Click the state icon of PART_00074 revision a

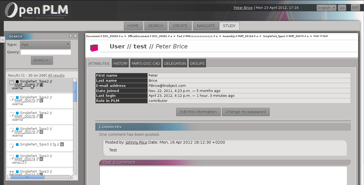pyautogui.click(x=12, y=157)
